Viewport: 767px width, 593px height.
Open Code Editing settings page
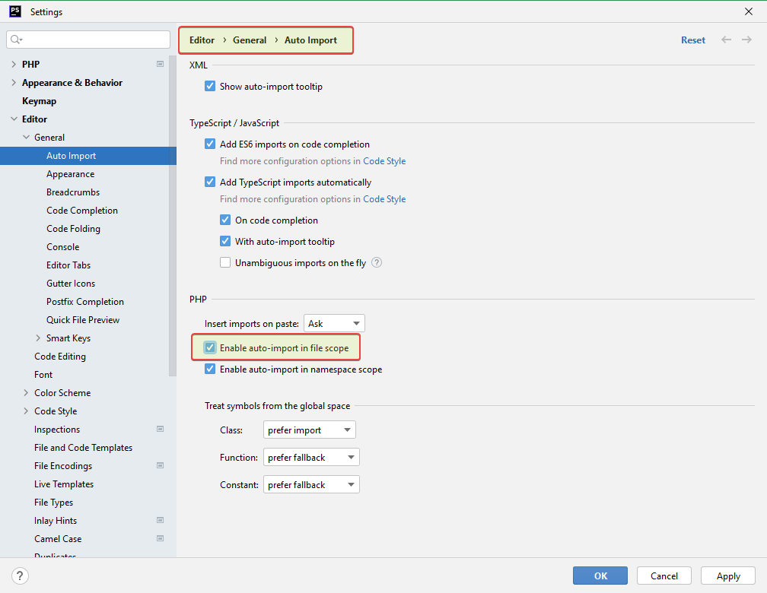point(60,357)
